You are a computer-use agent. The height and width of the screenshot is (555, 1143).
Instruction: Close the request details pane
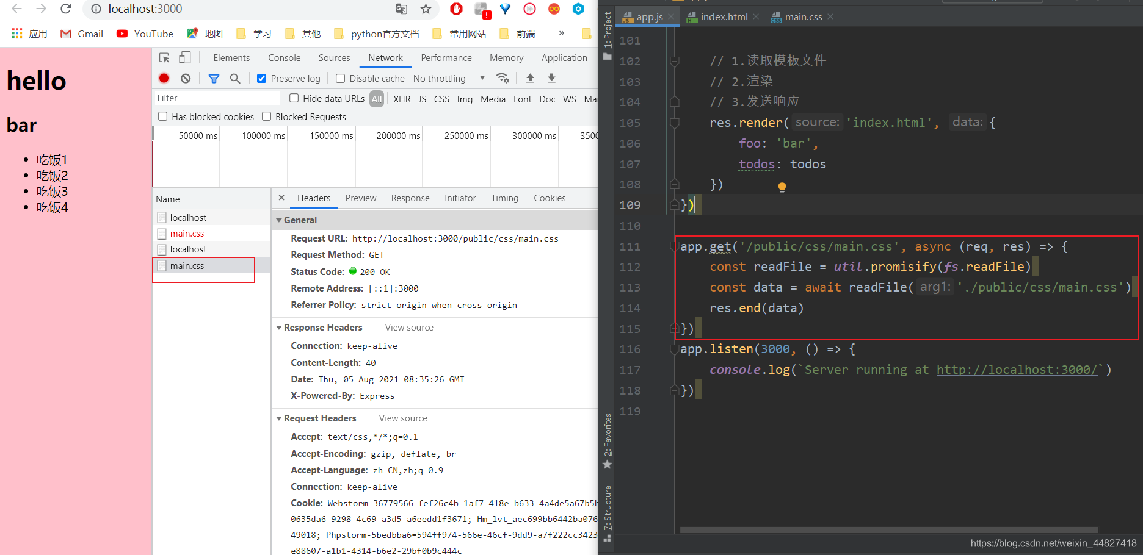pos(281,198)
